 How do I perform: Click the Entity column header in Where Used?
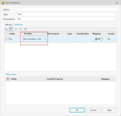28,79
